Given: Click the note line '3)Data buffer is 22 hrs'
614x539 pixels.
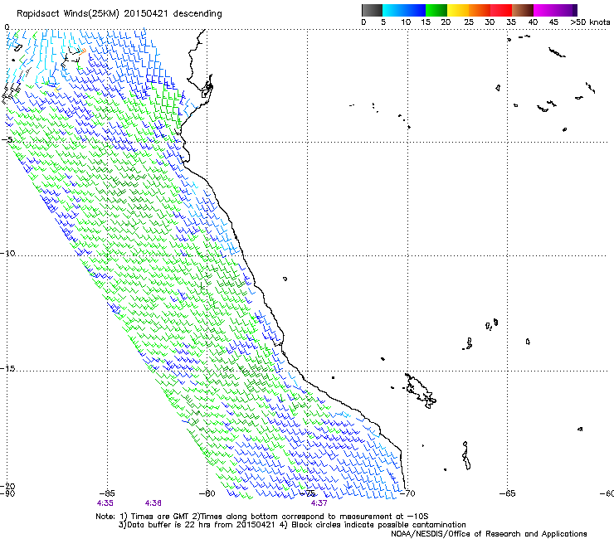Looking at the screenshot, I should pyautogui.click(x=292, y=525).
